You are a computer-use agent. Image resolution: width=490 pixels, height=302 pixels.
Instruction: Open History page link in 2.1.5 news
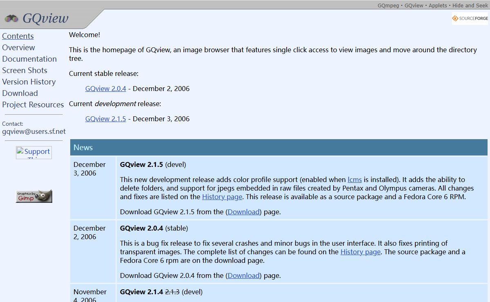(x=222, y=197)
